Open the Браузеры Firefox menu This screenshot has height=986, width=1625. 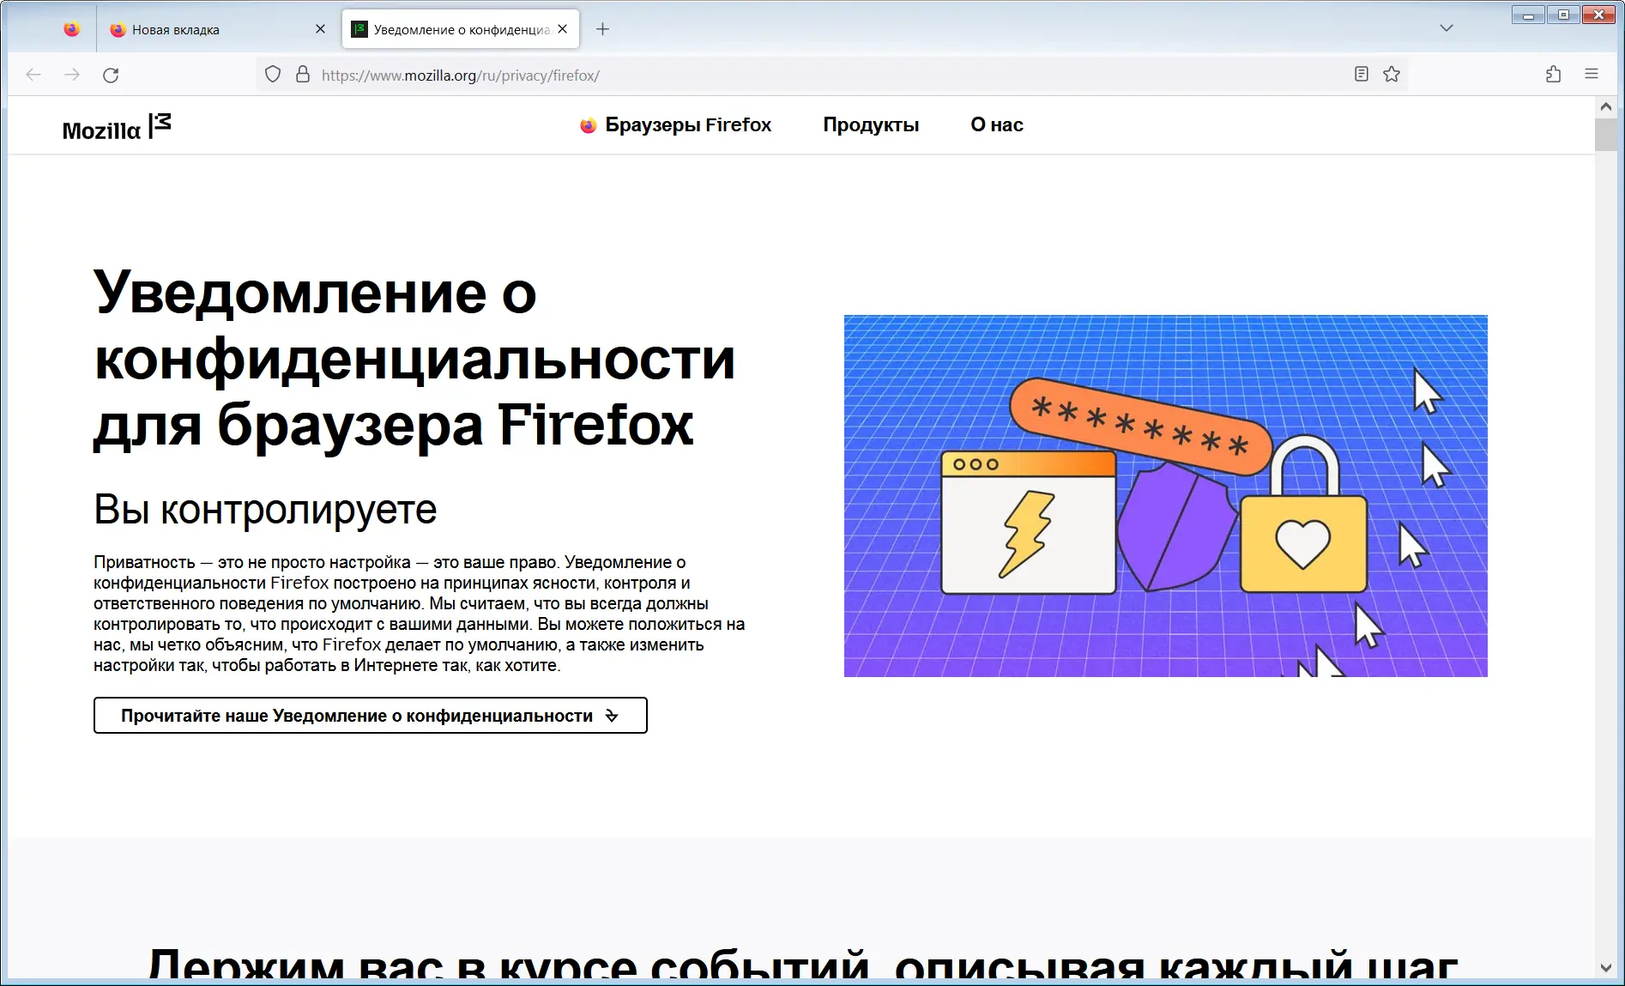point(675,125)
